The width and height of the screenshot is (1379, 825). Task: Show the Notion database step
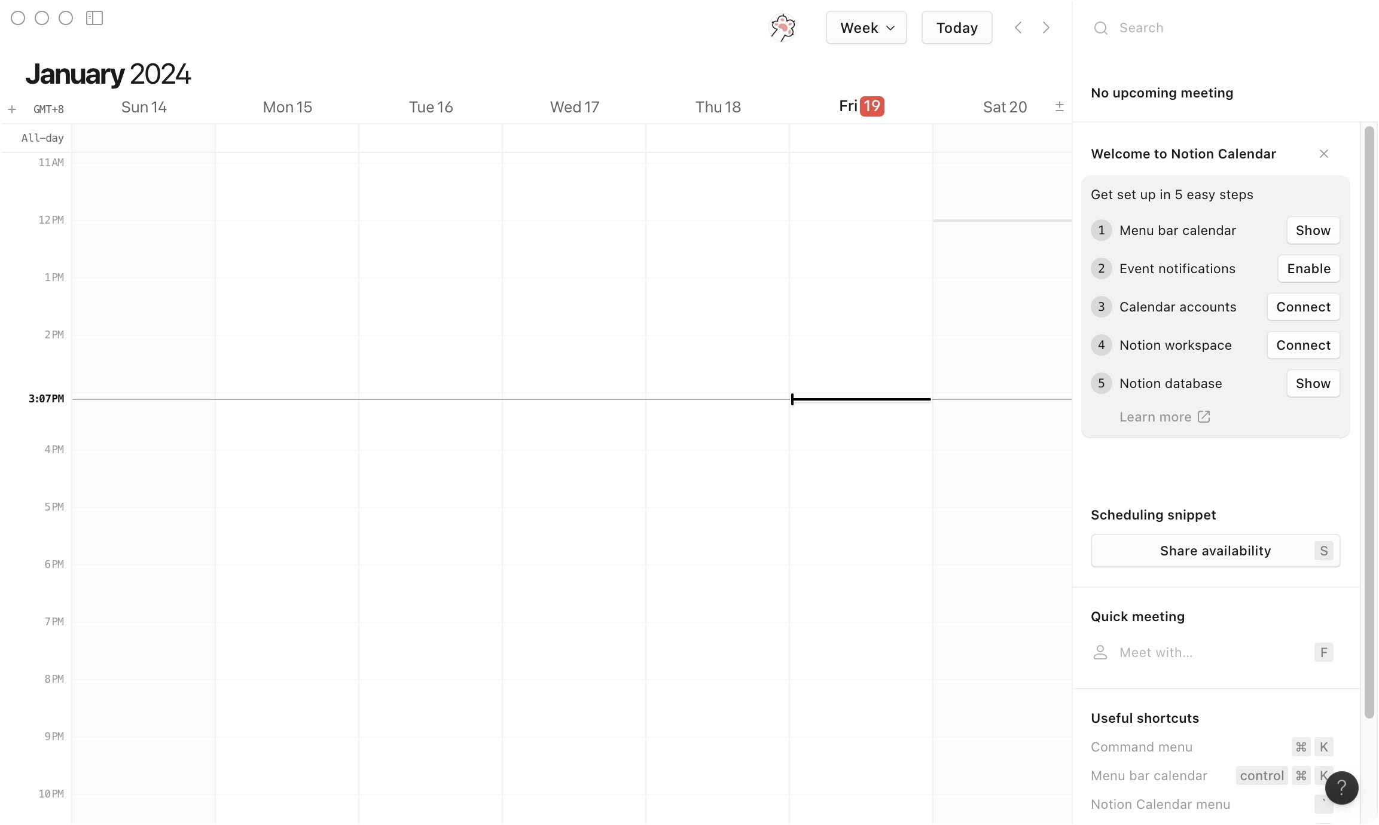click(1313, 383)
